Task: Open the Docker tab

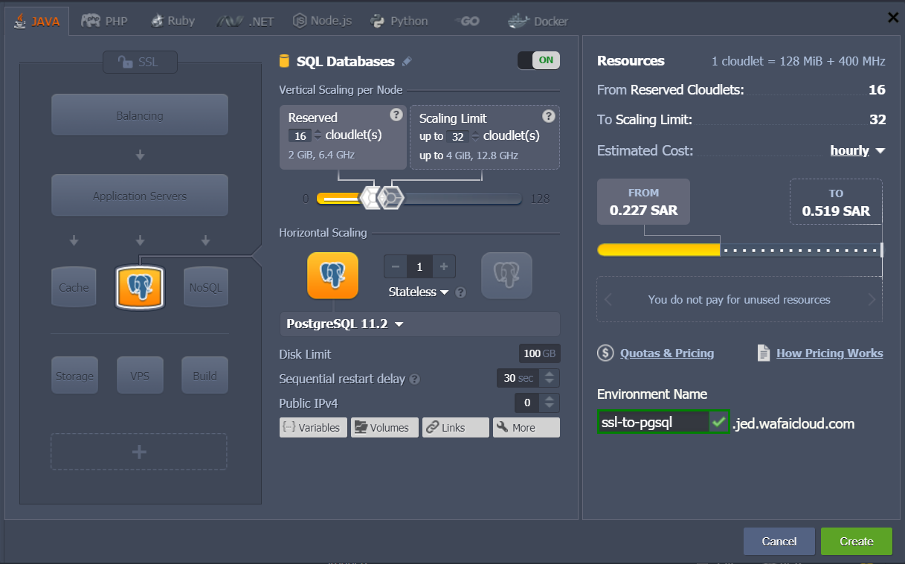Action: (538, 21)
